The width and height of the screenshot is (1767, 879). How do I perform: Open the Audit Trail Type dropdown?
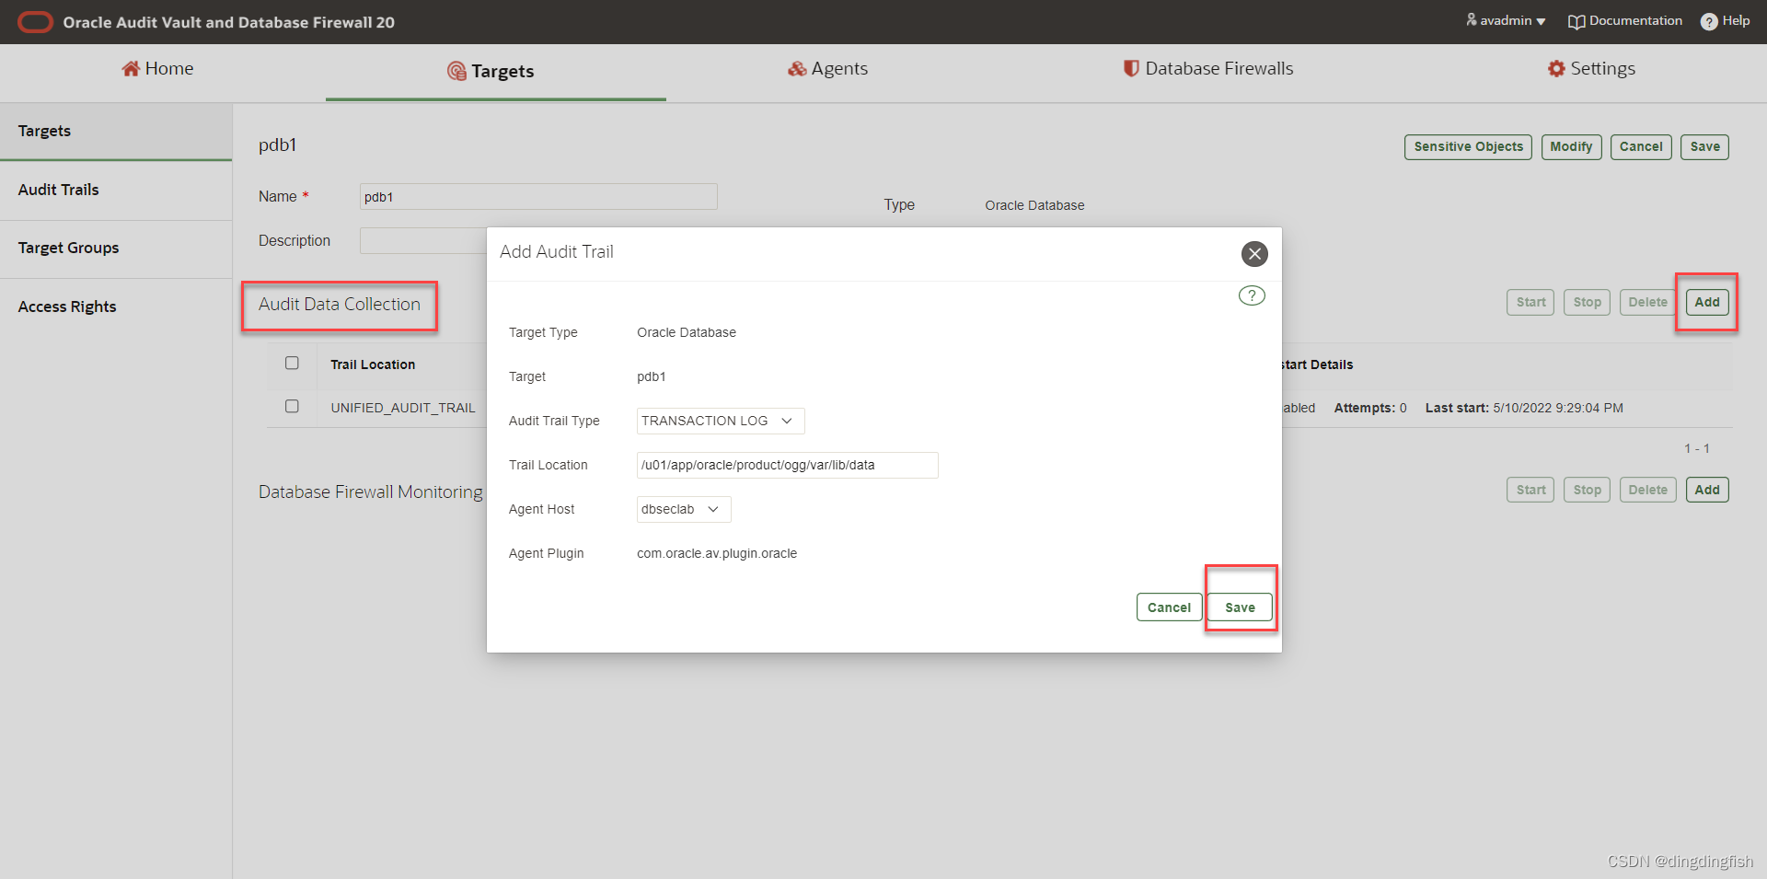721,421
